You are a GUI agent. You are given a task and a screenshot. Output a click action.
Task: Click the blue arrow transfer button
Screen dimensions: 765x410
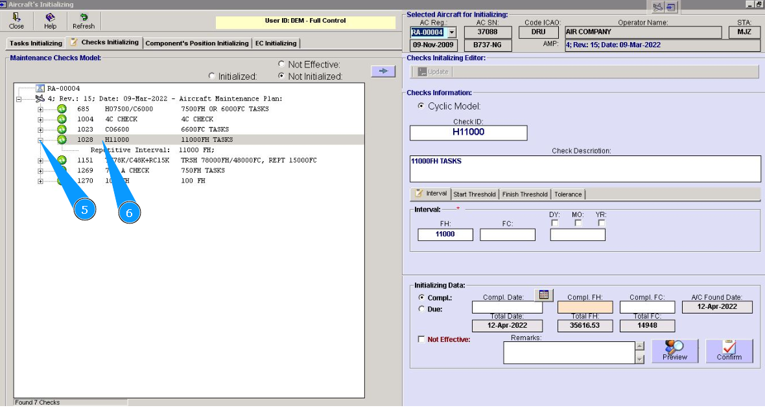(x=383, y=71)
